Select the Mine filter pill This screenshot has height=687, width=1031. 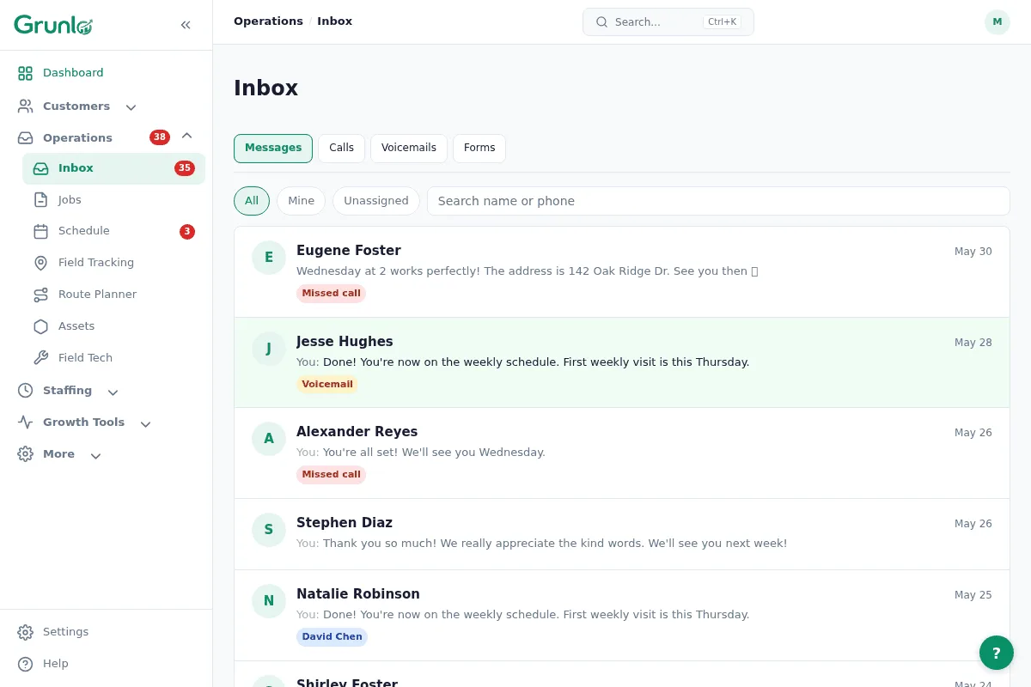coord(301,201)
